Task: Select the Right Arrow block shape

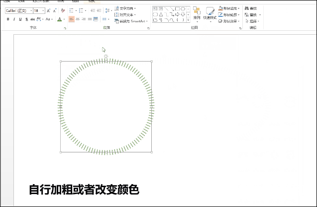Action: click(177, 14)
